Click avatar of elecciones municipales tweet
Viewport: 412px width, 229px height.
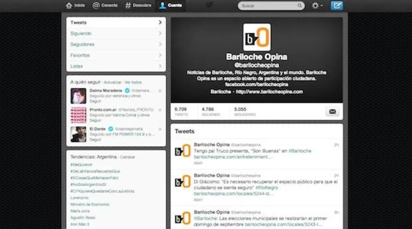click(x=183, y=218)
